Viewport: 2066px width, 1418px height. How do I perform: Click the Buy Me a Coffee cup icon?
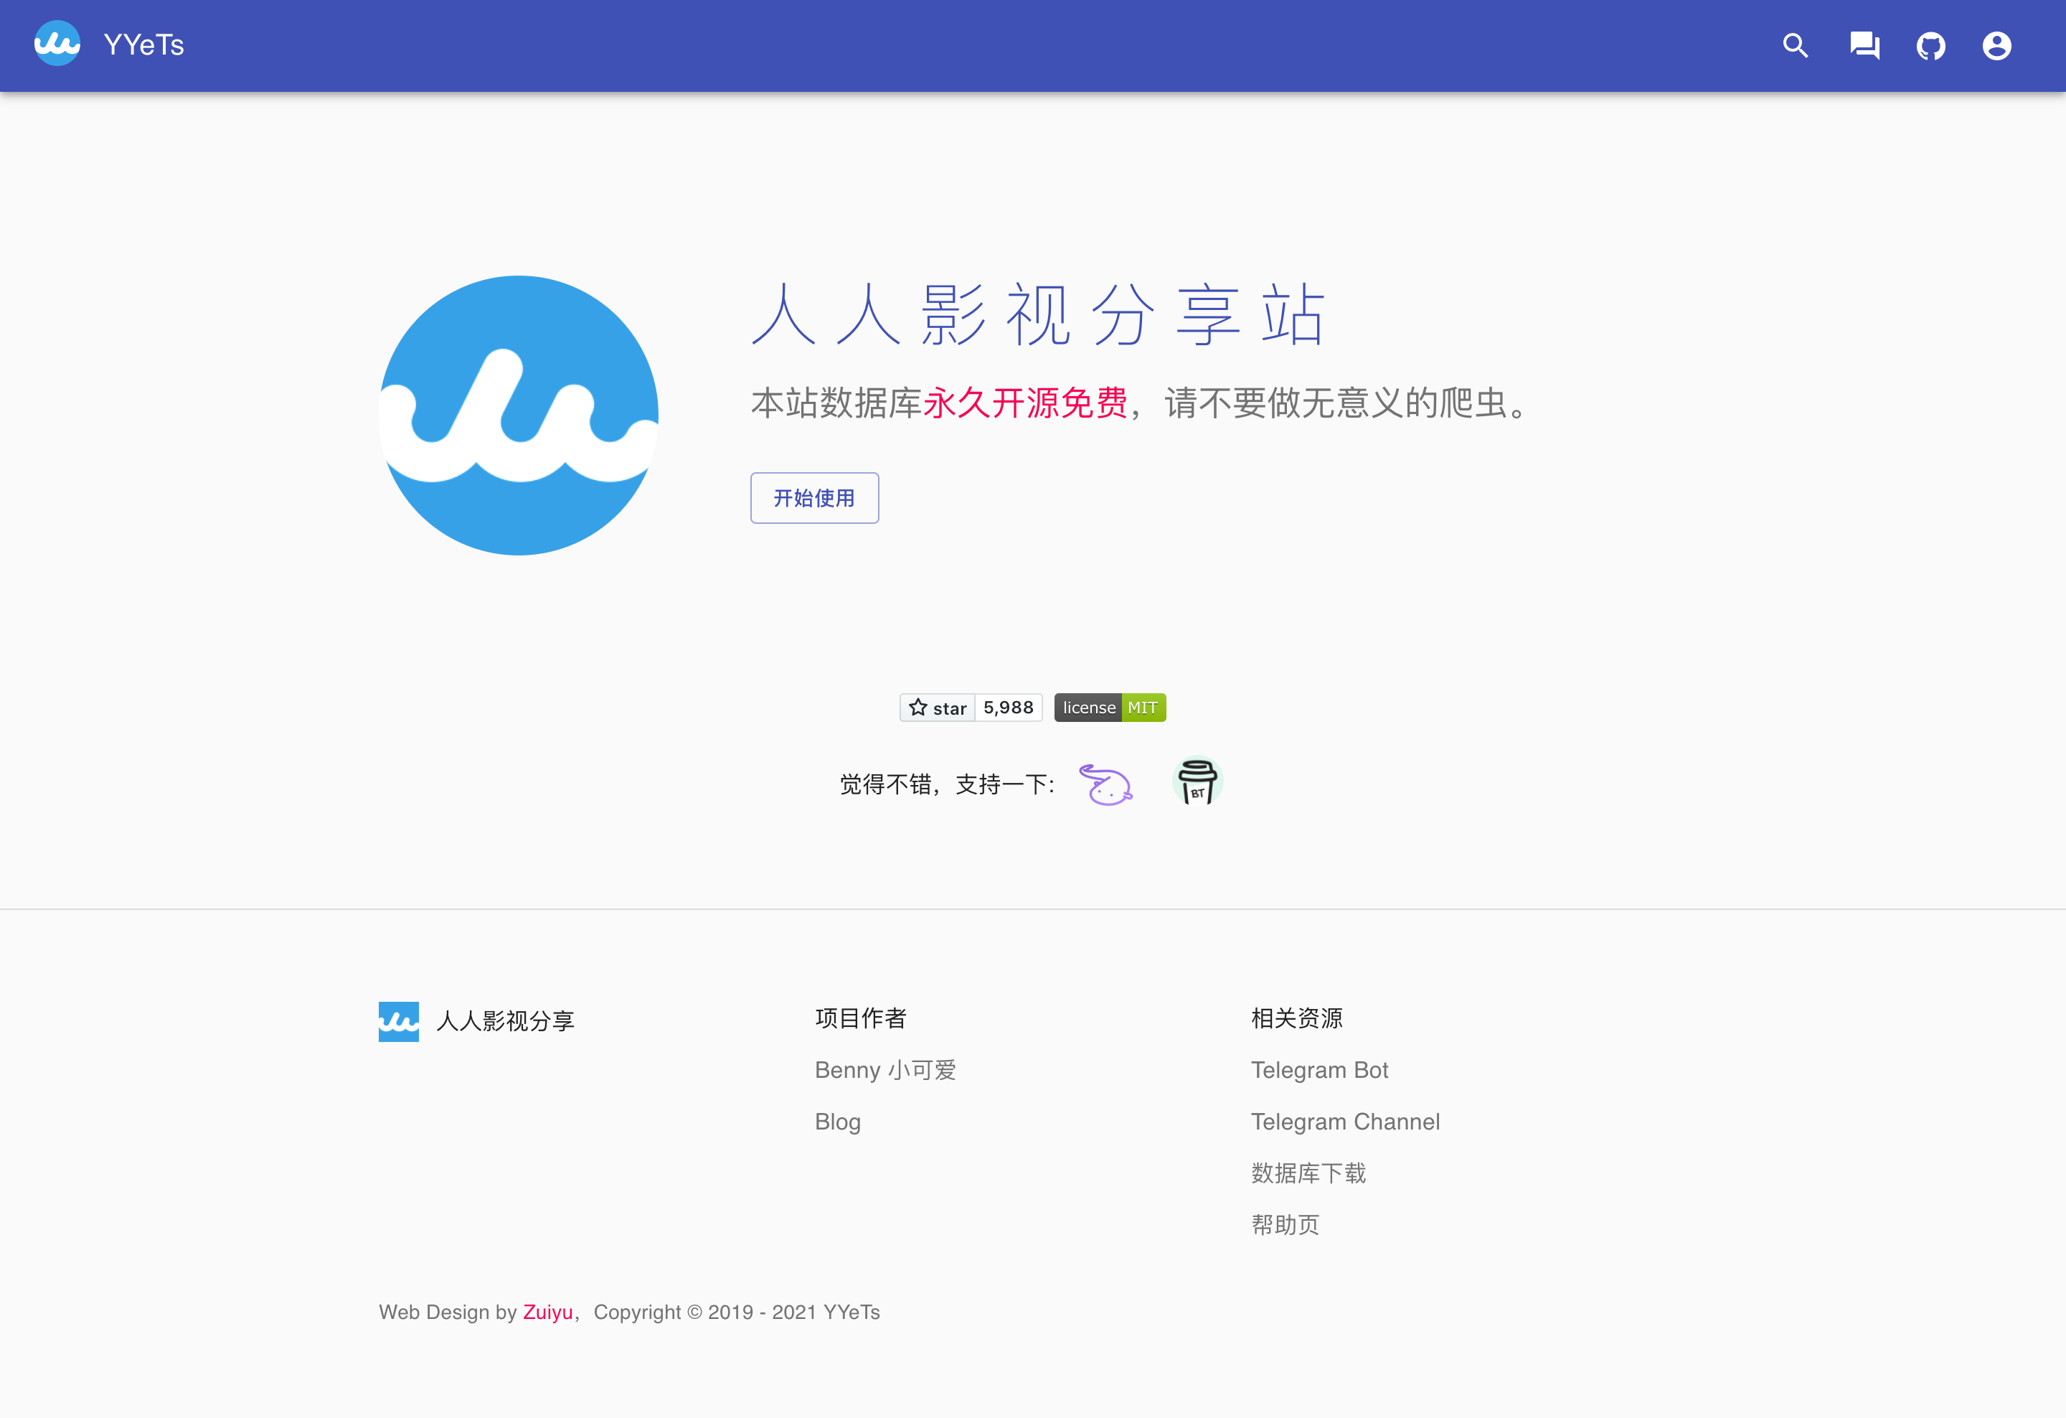pyautogui.click(x=1197, y=781)
